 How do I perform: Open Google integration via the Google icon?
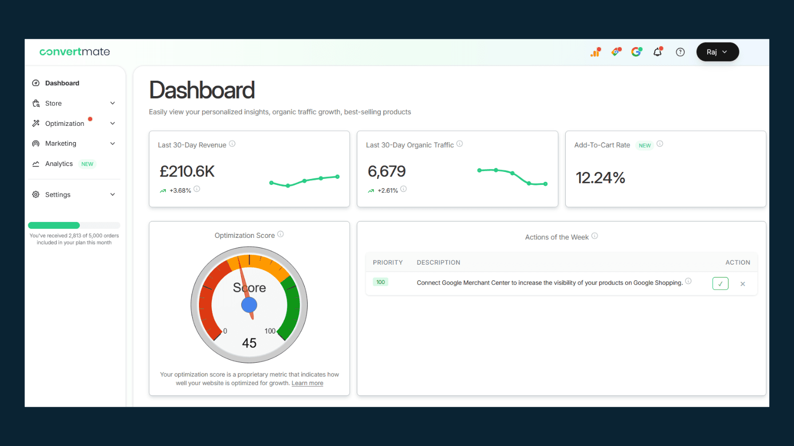pyautogui.click(x=637, y=52)
